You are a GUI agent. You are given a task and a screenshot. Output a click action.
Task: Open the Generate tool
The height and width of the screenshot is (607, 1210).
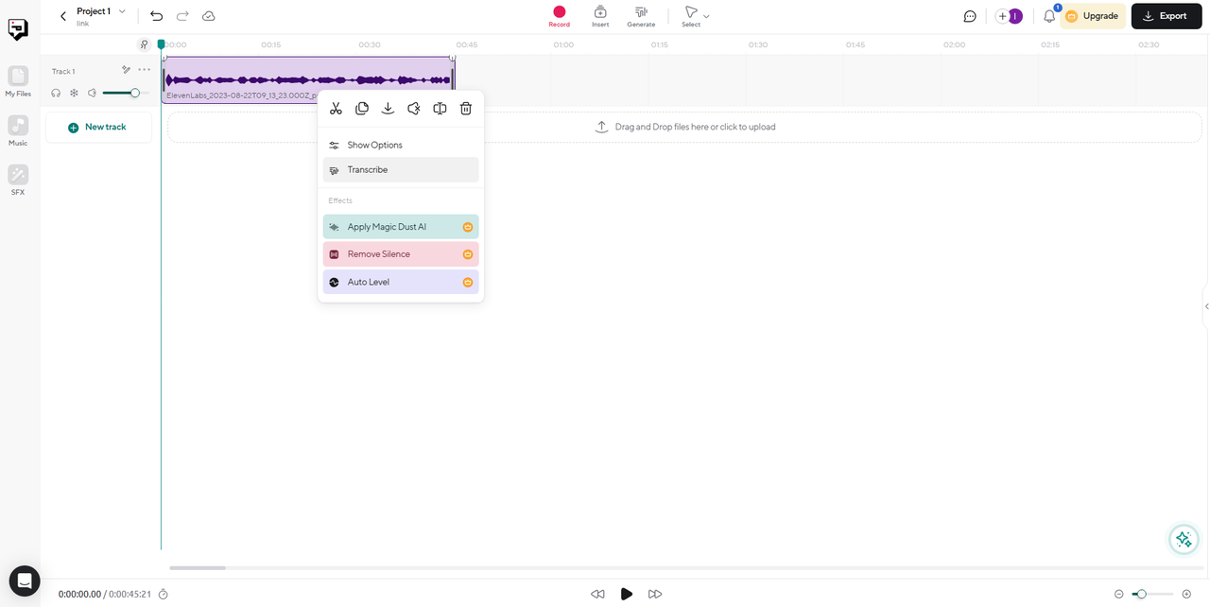(641, 16)
